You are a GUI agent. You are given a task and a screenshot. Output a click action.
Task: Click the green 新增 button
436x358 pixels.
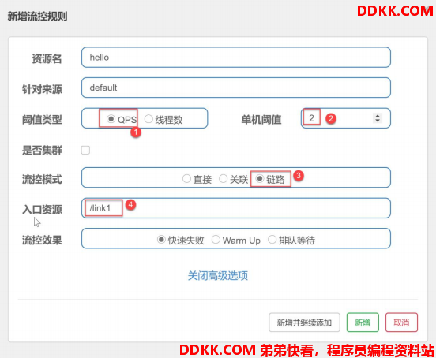coord(363,323)
